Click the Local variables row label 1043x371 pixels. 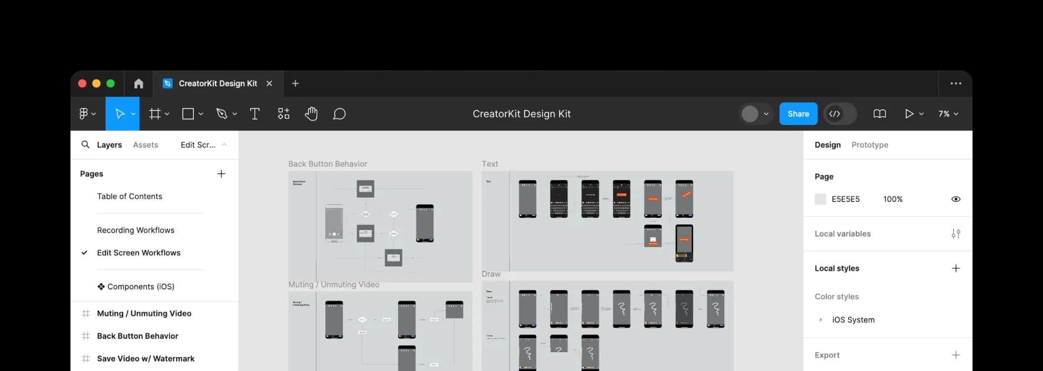(843, 234)
